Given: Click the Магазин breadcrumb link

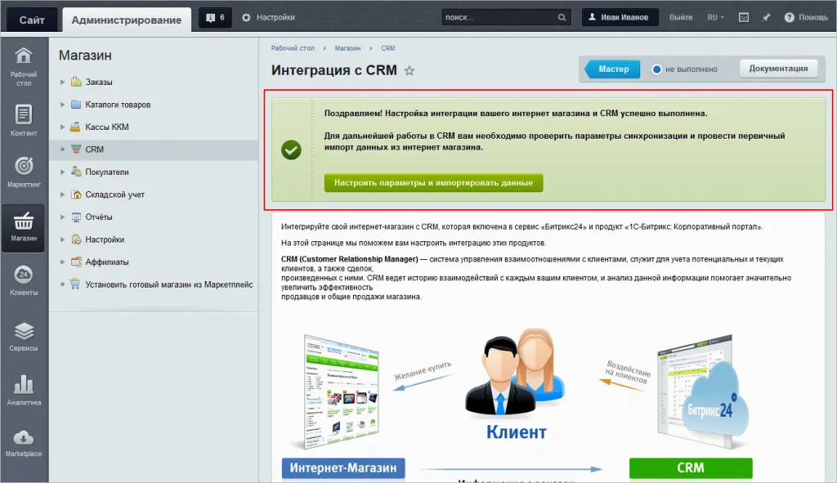Looking at the screenshot, I should 347,48.
